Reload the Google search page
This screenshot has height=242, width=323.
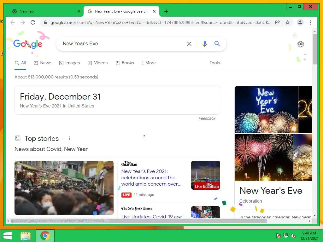coord(33,22)
